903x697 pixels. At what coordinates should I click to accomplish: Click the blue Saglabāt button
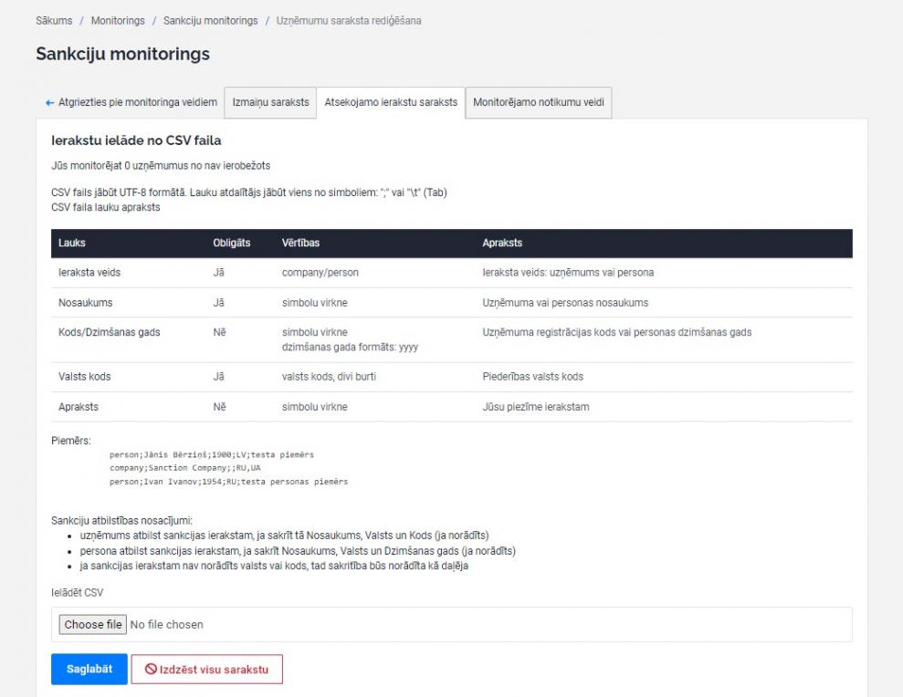click(88, 669)
